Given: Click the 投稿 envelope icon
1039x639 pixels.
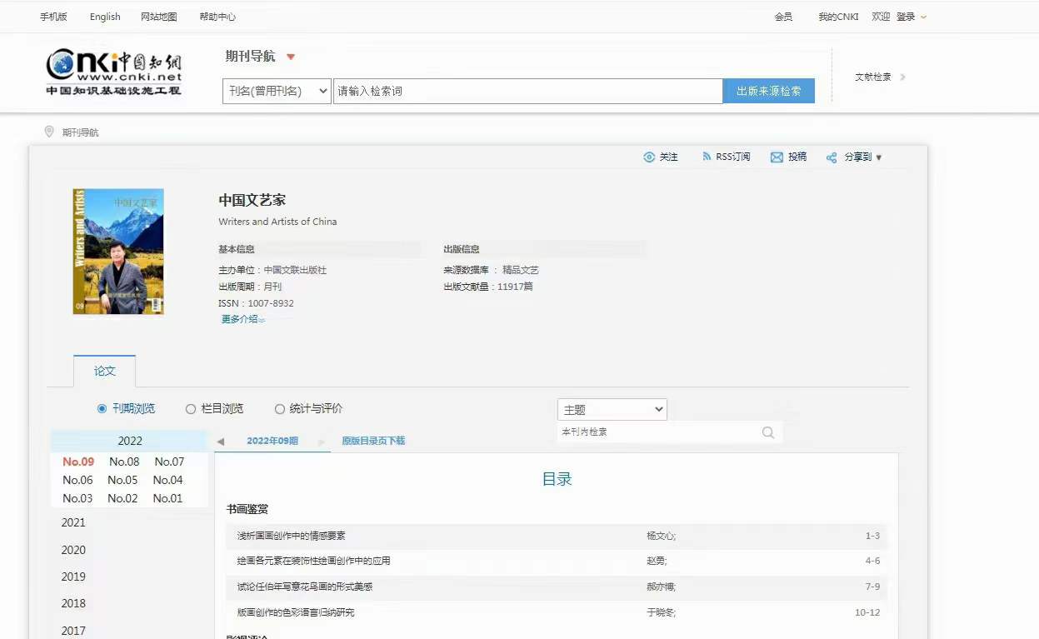Looking at the screenshot, I should pos(777,157).
